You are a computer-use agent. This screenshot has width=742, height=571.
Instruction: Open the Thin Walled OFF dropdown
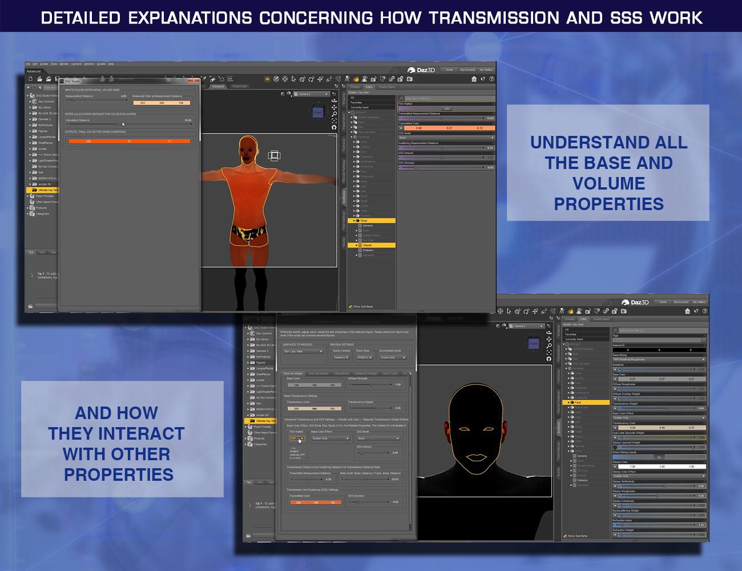297,439
